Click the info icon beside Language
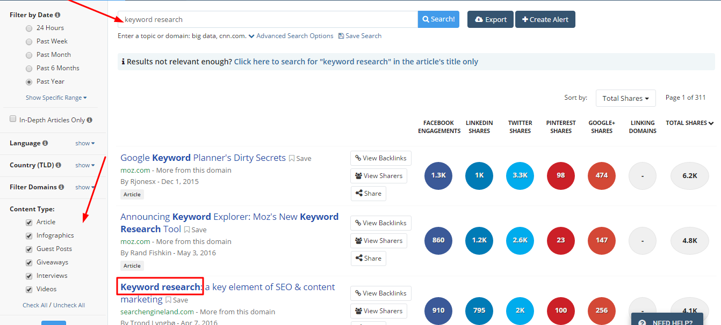 [45, 143]
